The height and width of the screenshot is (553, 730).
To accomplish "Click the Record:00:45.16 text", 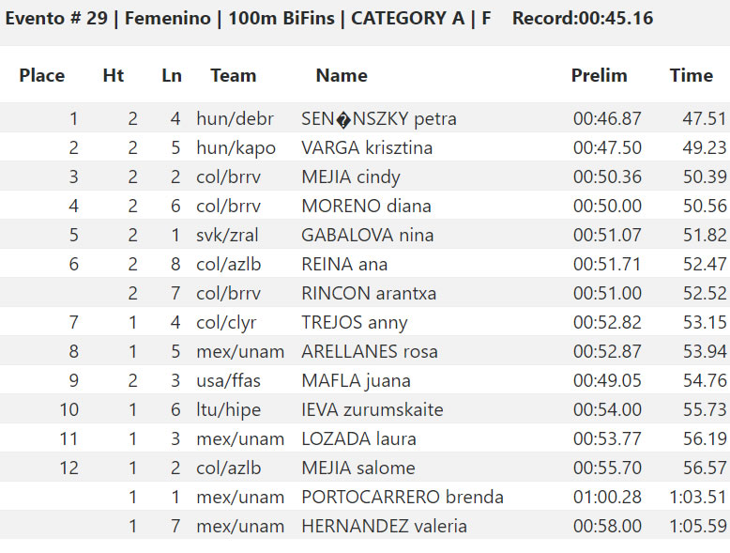I will [x=583, y=19].
